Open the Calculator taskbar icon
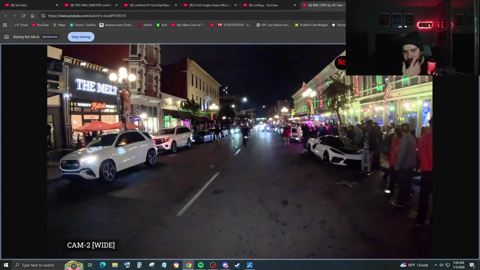This screenshot has height=270, width=480. click(139, 265)
